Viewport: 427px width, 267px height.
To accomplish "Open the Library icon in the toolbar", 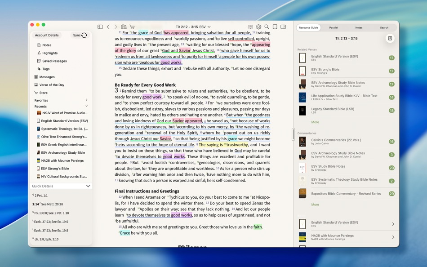I will (x=125, y=26).
